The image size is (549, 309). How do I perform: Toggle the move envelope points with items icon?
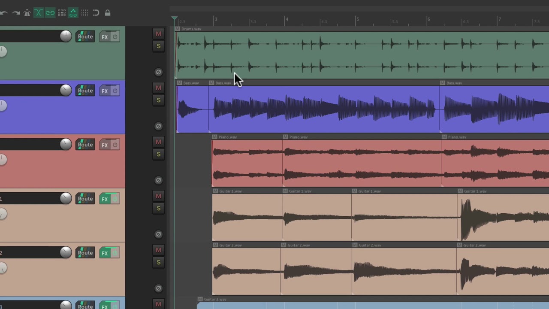click(x=73, y=13)
